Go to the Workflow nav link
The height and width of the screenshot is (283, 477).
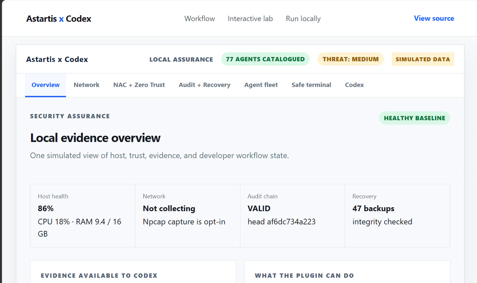pos(200,19)
